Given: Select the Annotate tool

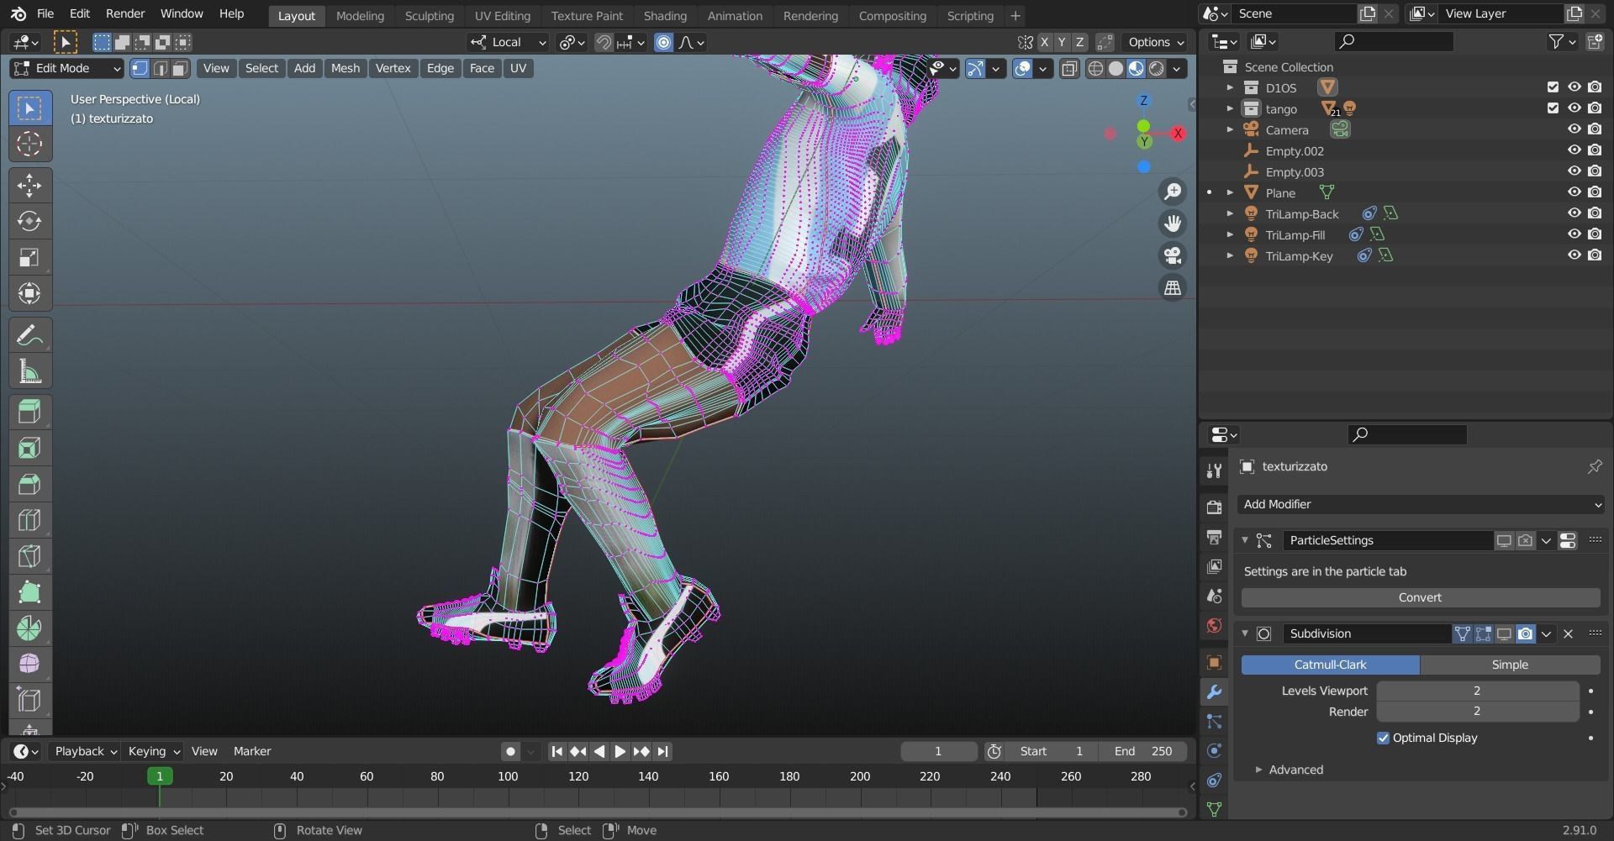Looking at the screenshot, I should click(x=29, y=336).
